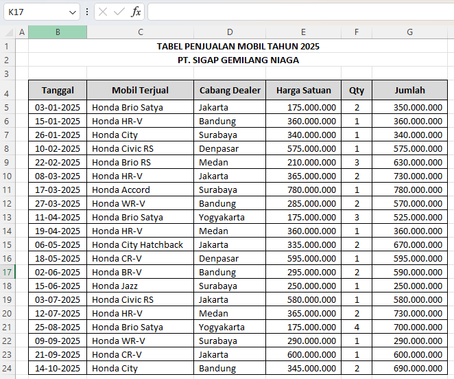The height and width of the screenshot is (379, 454).
Task: Open the Name Box dropdown arrow
Action: coord(73,12)
